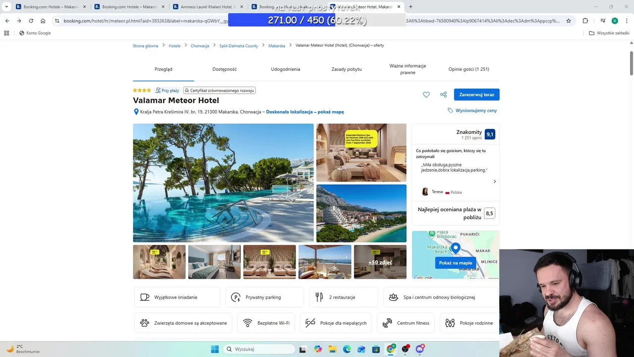Go back to the previous page

tap(7, 21)
